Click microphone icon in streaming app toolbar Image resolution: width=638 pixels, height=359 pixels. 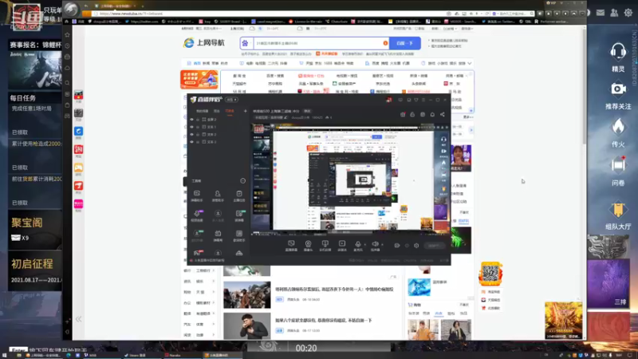point(357,243)
